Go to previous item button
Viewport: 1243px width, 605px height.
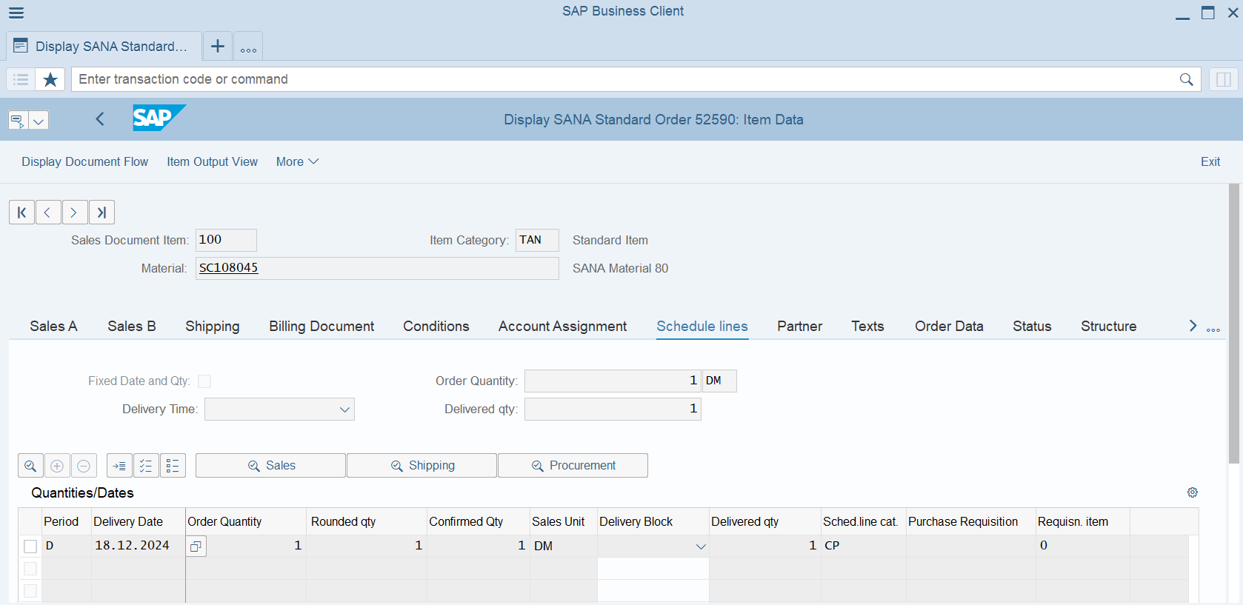tap(48, 213)
